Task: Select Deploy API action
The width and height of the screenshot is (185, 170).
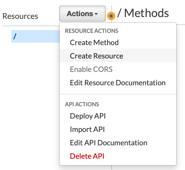Action: 118,116
